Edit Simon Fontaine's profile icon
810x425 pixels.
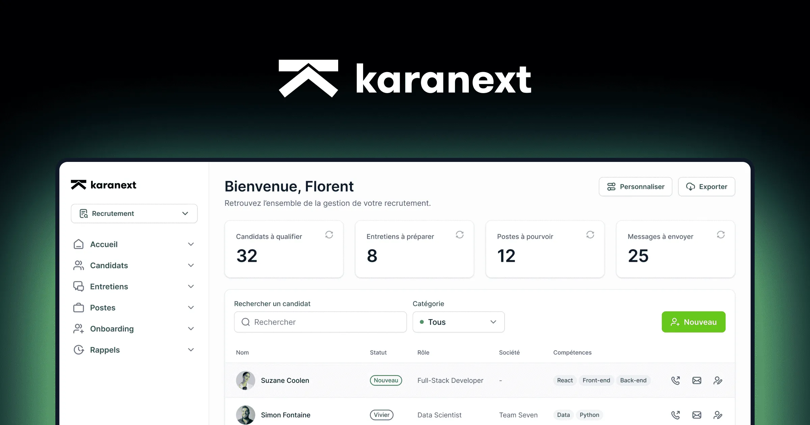718,415
